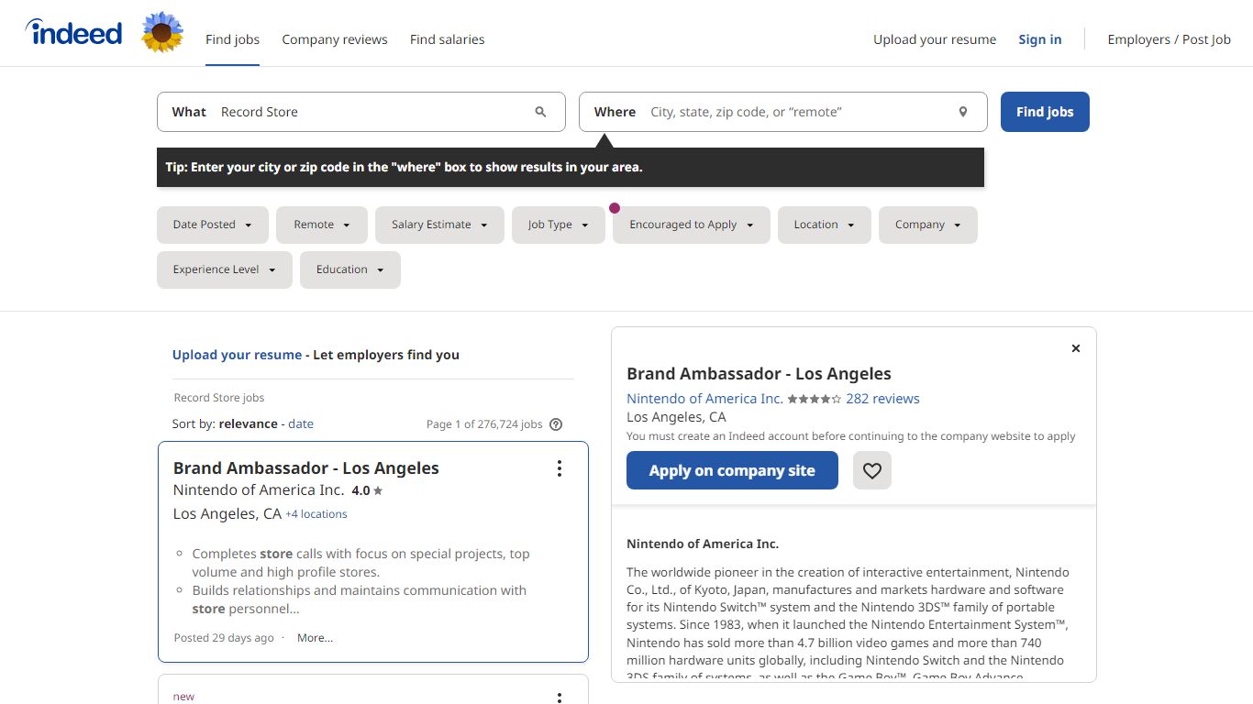This screenshot has width=1253, height=704.
Task: Click the 'Record Store jobs' heading text
Action: pyautogui.click(x=219, y=398)
